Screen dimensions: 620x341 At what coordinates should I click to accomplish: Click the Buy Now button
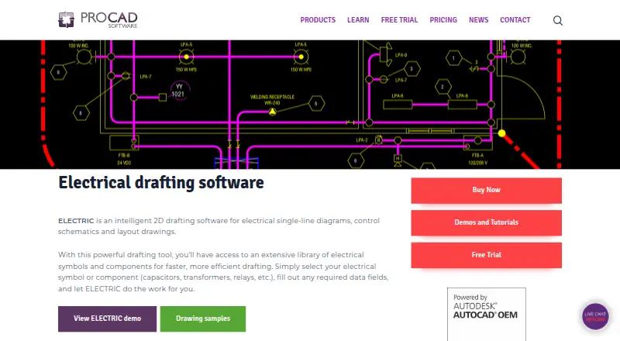point(487,191)
